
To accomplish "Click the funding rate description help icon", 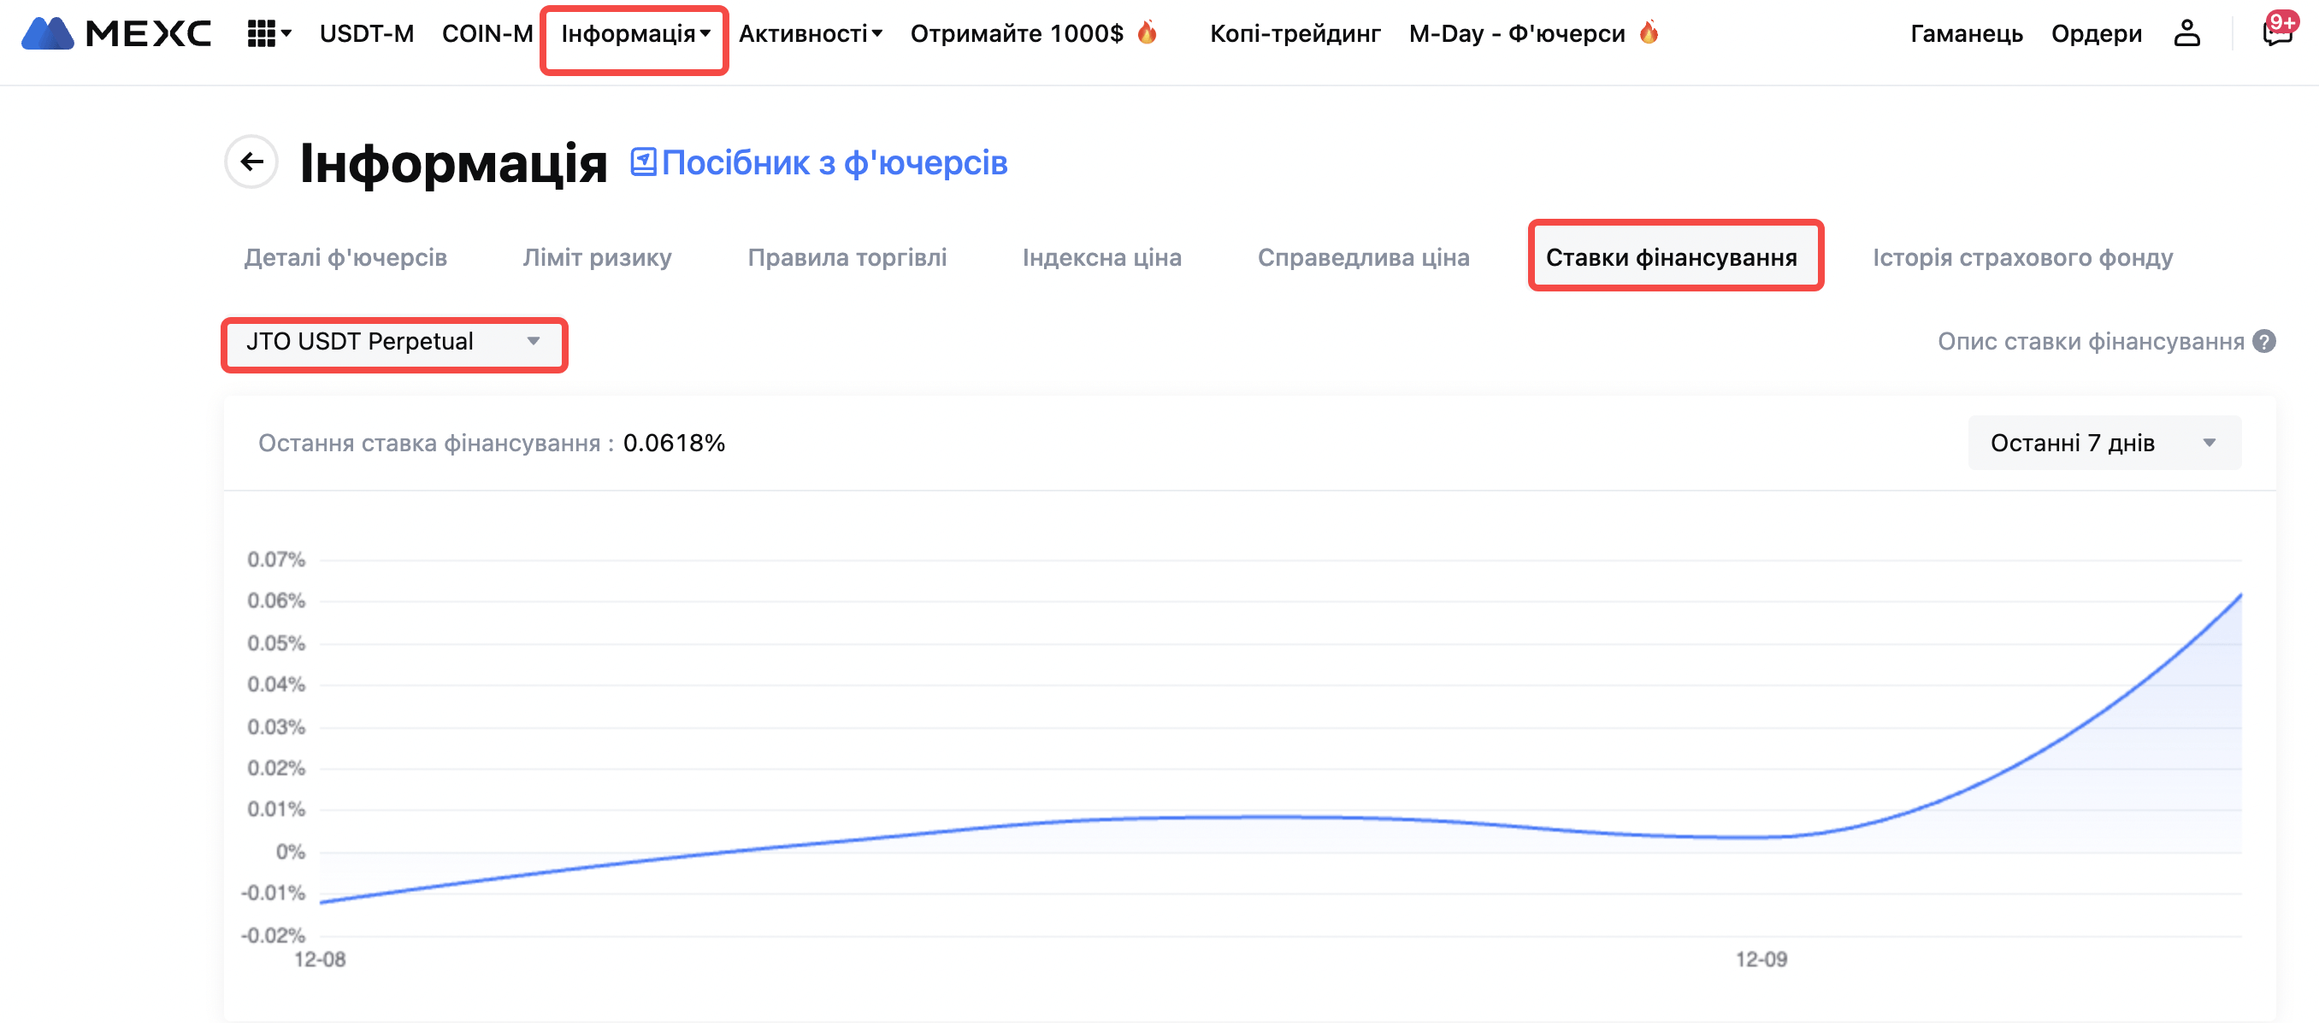I will pyautogui.click(x=2264, y=342).
